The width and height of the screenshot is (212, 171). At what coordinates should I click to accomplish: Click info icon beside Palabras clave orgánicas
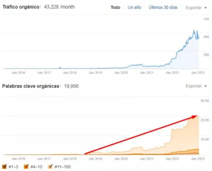click(x=61, y=86)
